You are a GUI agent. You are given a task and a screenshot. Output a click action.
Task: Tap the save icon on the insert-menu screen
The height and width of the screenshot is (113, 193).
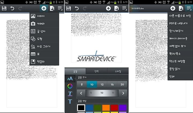tap(4, 9)
